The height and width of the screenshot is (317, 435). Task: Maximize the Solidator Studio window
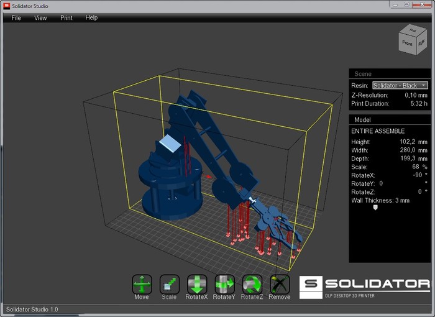406,4
